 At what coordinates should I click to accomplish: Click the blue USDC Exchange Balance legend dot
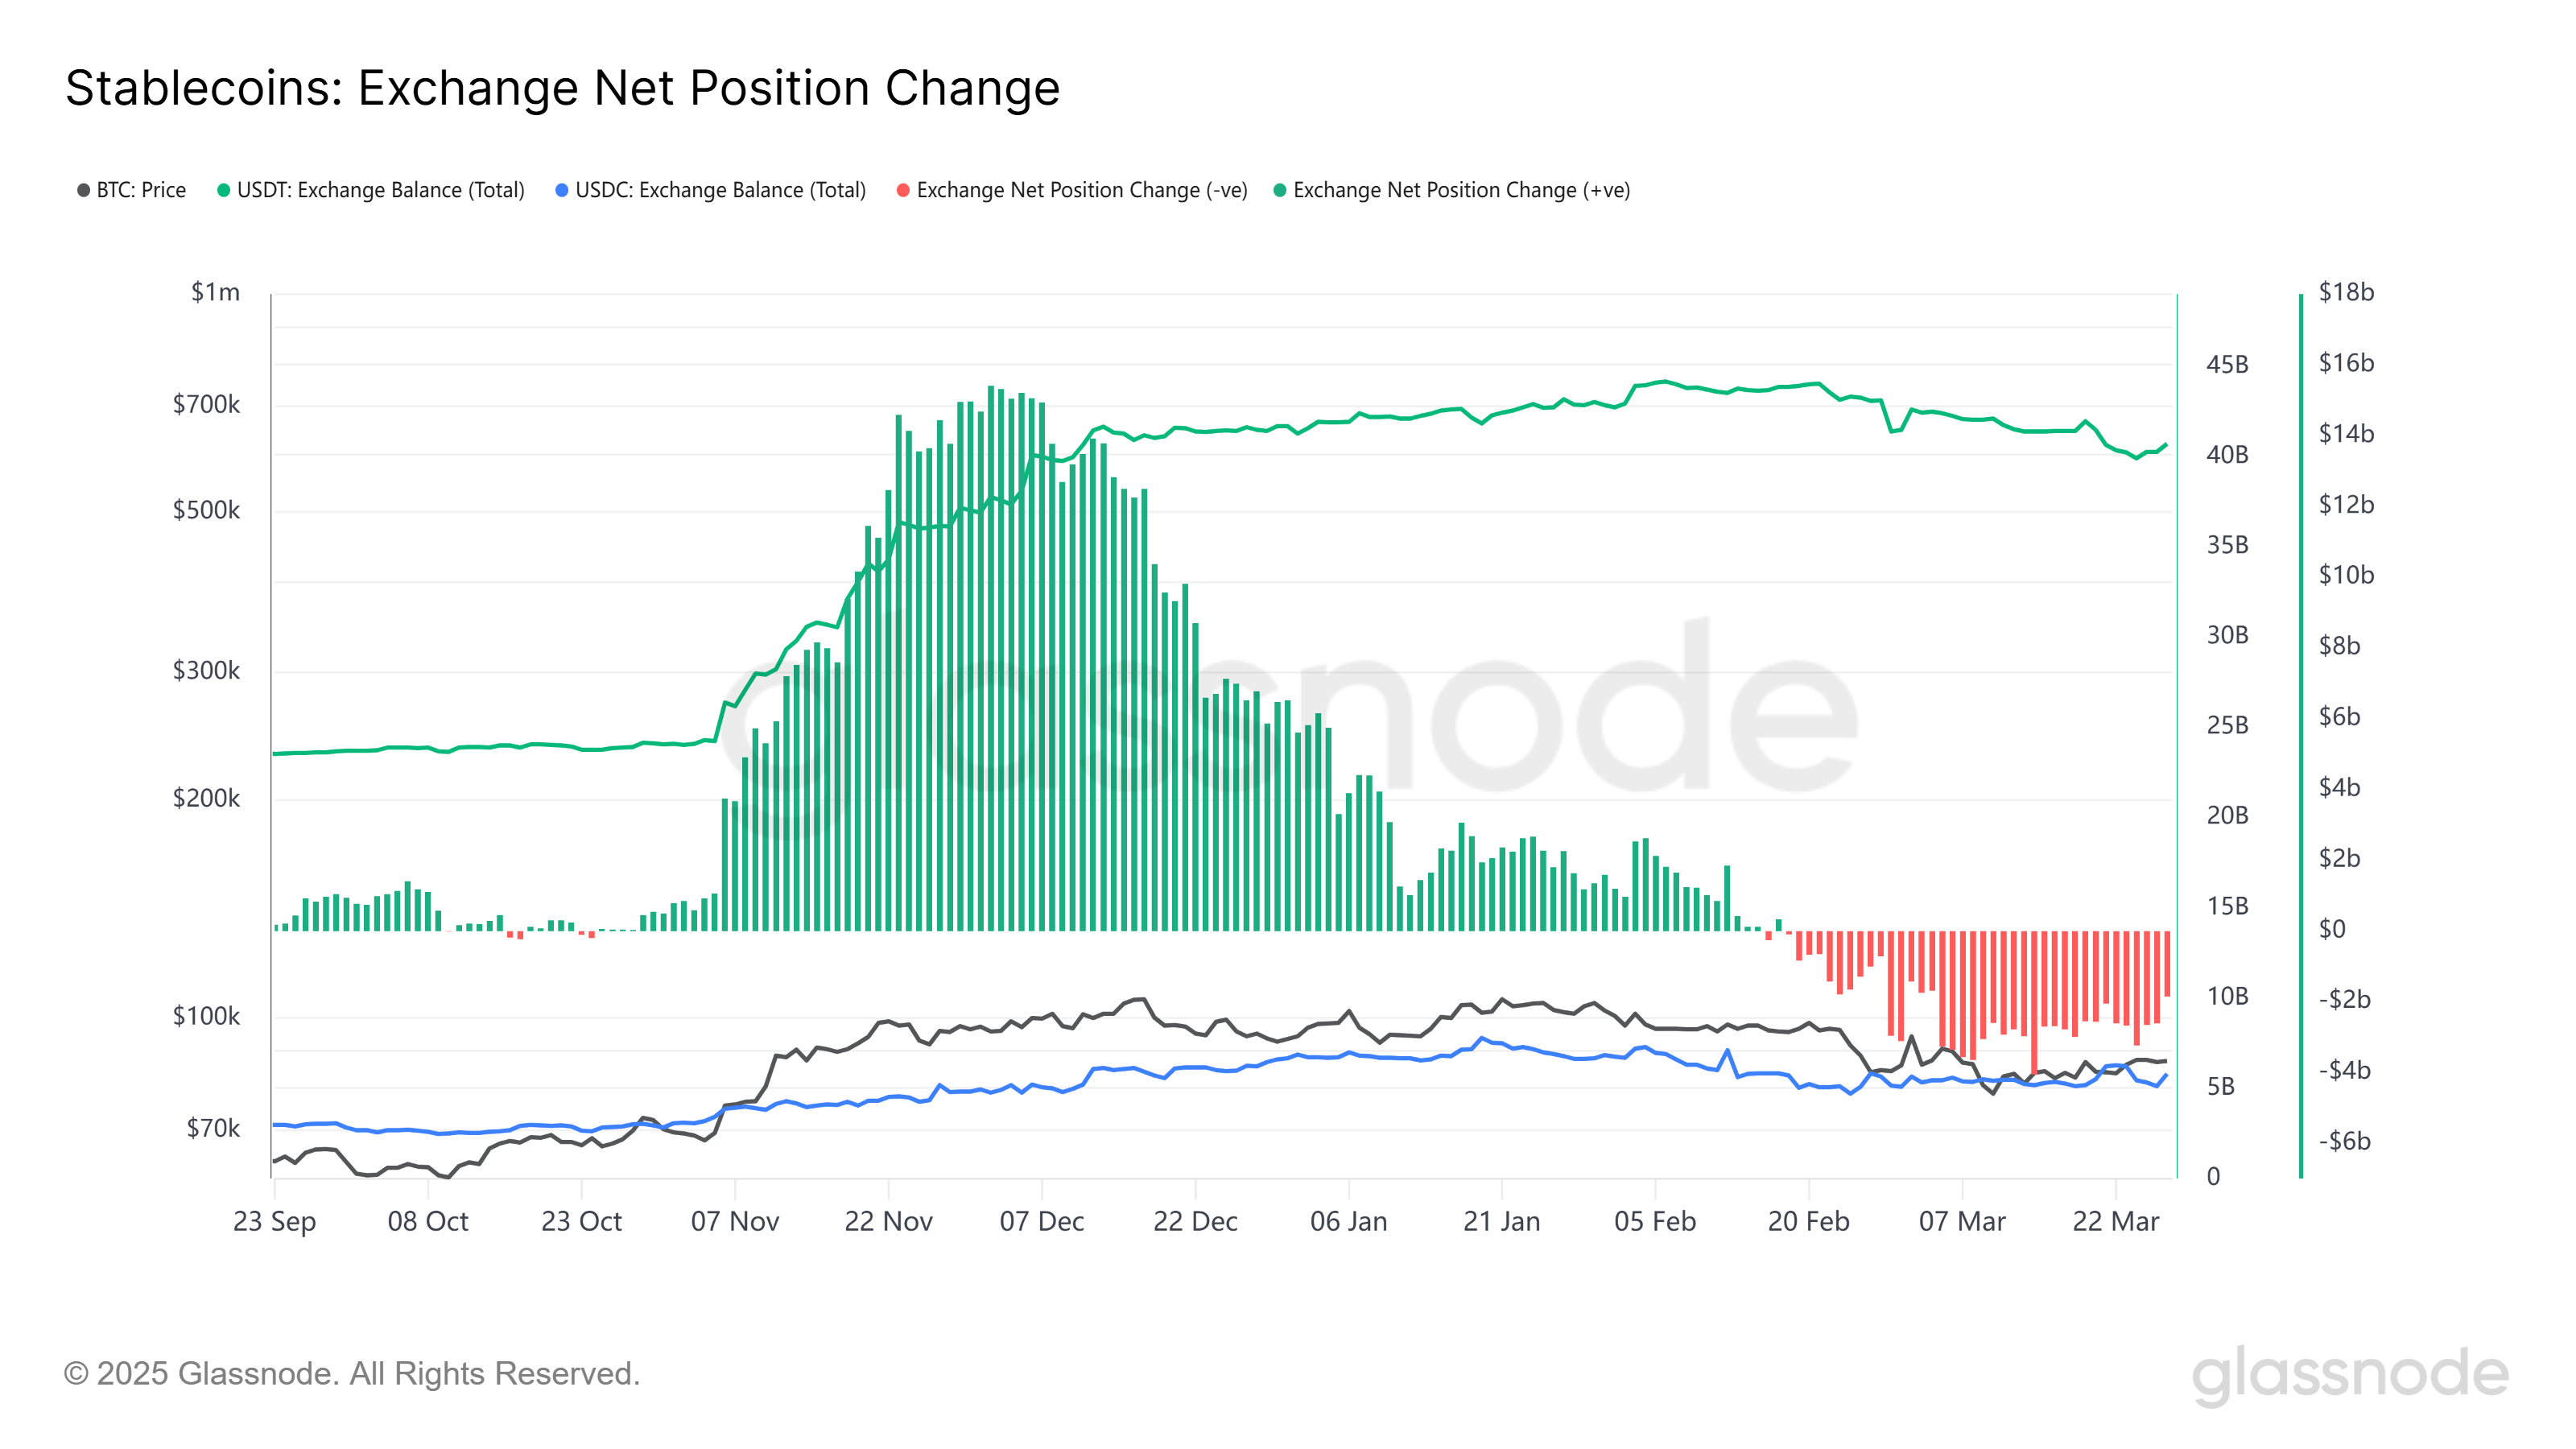[562, 190]
